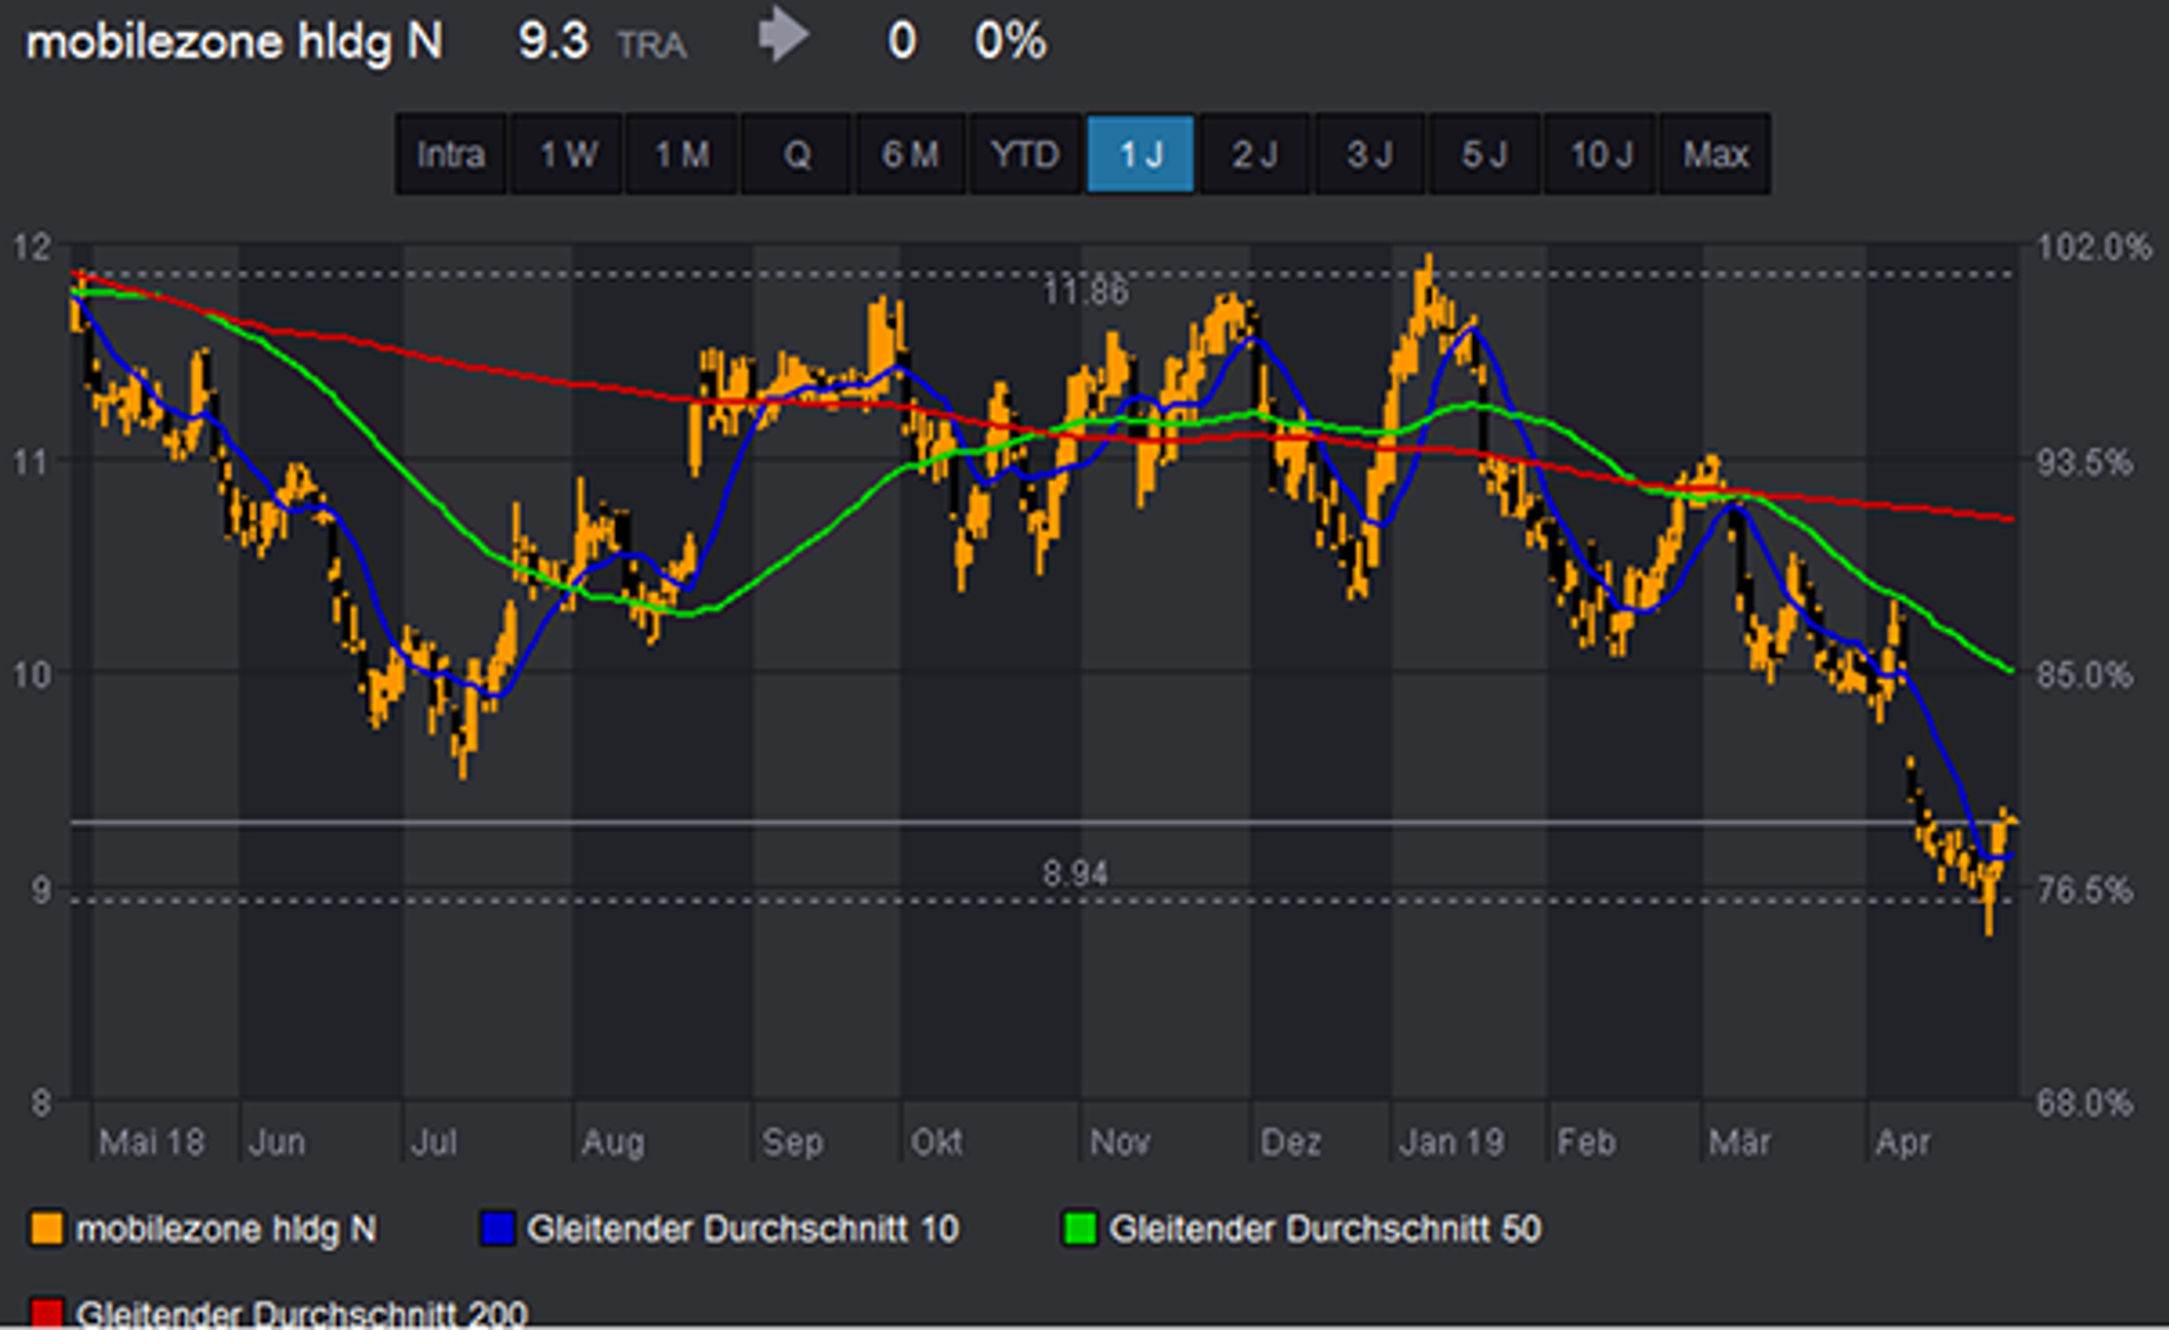
Task: Switch to 2 J range
Action: pos(1254,155)
